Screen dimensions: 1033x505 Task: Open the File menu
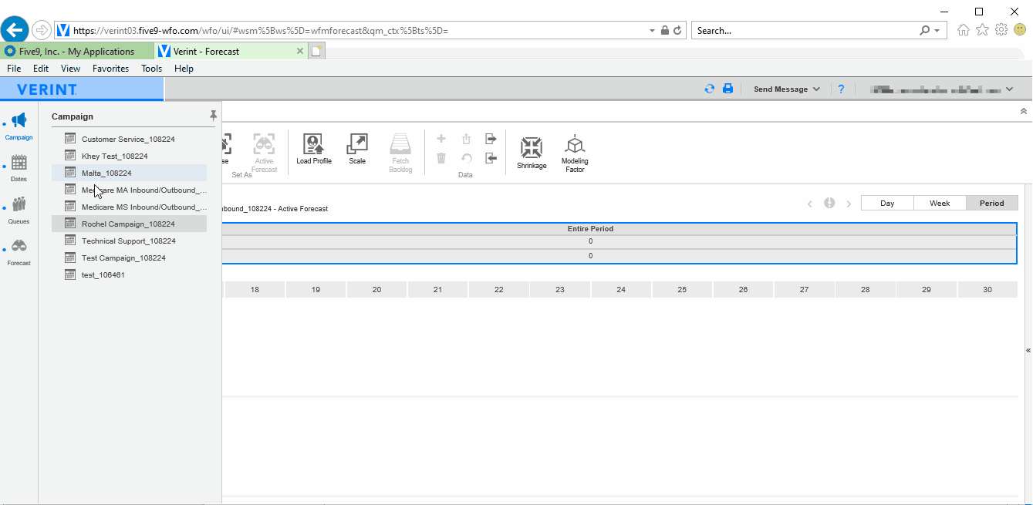click(x=14, y=69)
